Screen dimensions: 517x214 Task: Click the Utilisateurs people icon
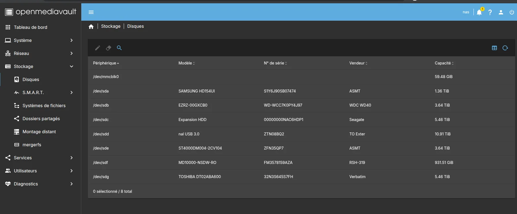coord(8,171)
